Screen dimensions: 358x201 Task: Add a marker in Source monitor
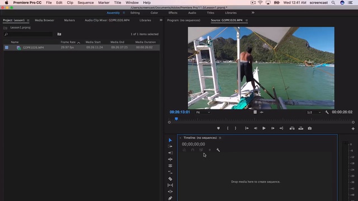(219, 128)
